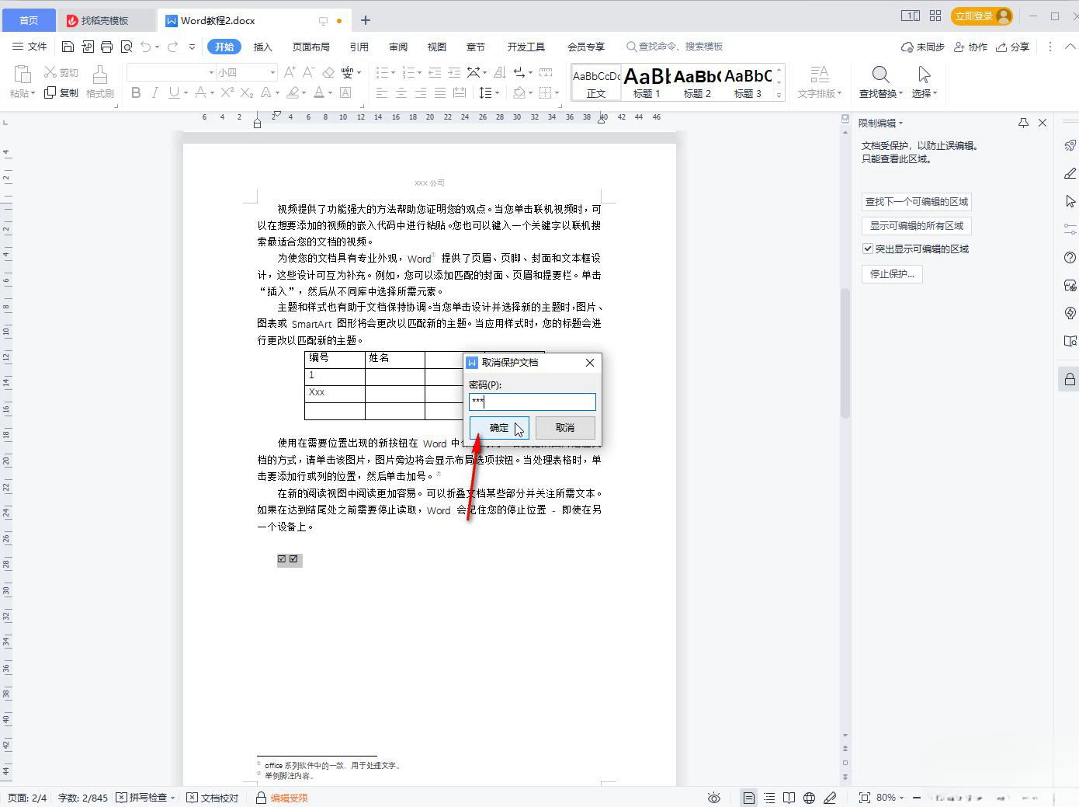Switch to the 找稻壳模板 document tab
The height and width of the screenshot is (807, 1079).
click(105, 20)
